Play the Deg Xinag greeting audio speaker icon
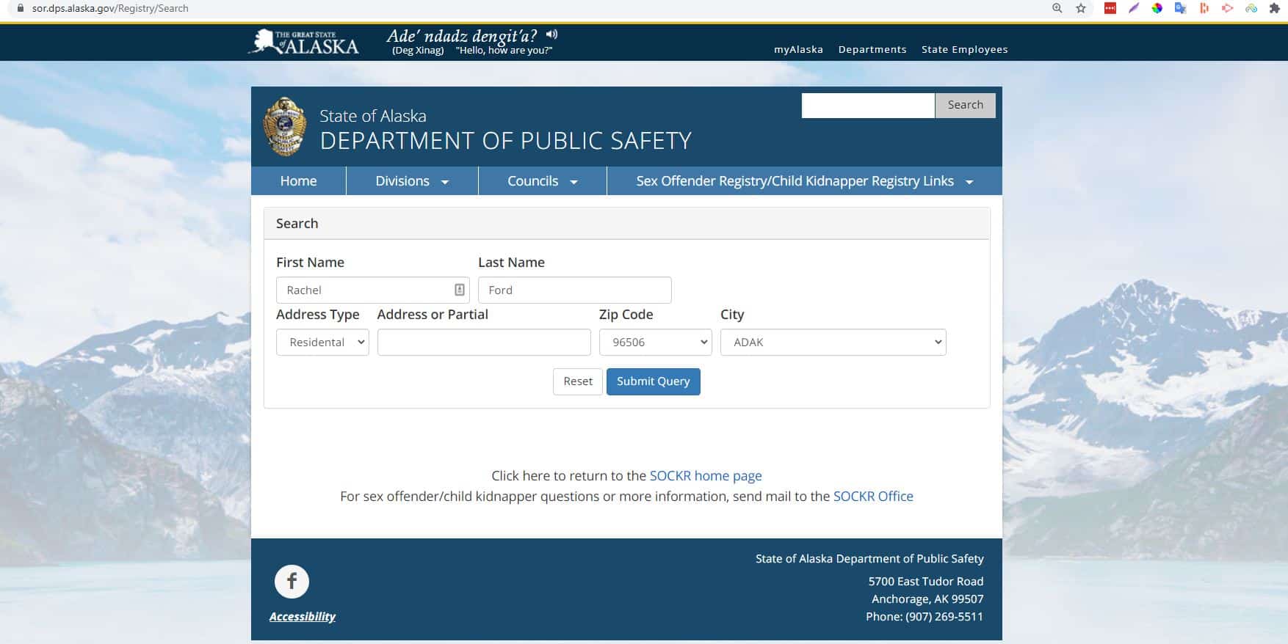1288x644 pixels. (551, 34)
